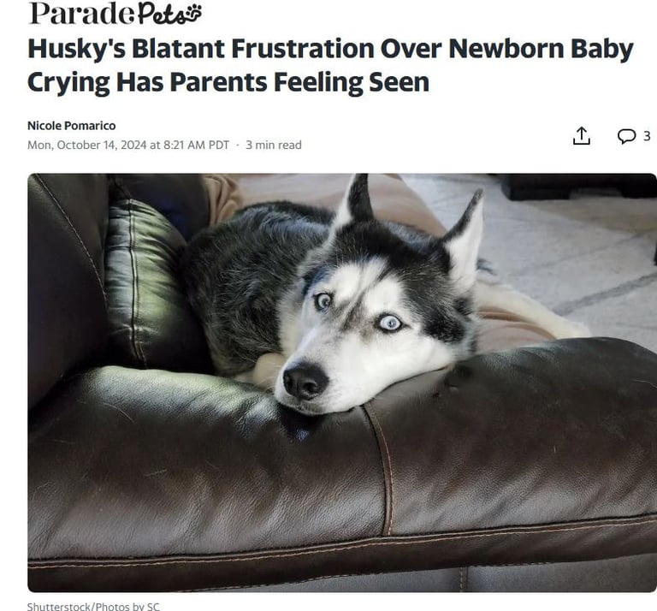Open comments via the speech bubble icon
Screen dimensions: 657x611
[x=626, y=136]
